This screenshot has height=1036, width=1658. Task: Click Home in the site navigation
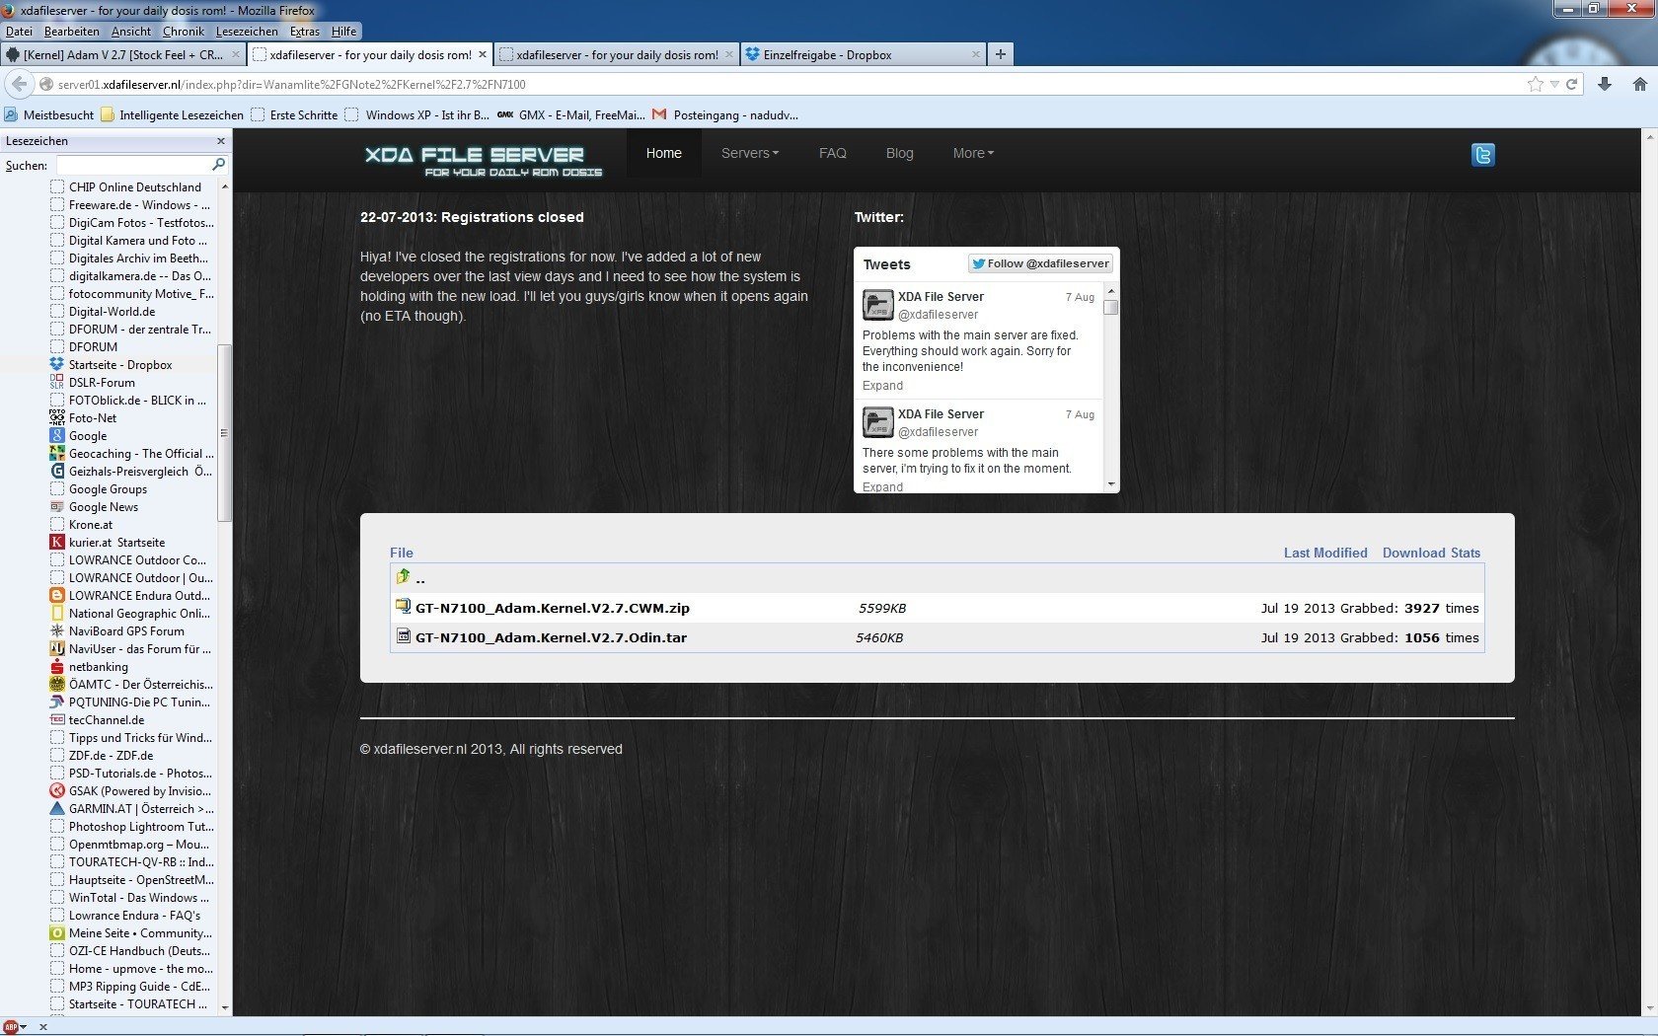point(664,153)
